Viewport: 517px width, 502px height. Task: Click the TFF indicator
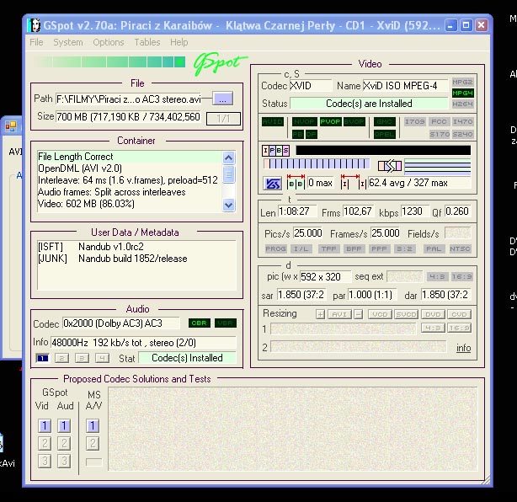(x=328, y=248)
